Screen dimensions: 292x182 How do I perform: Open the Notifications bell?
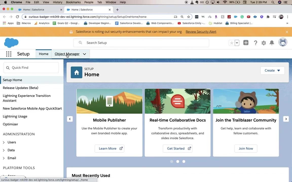coord(272,43)
